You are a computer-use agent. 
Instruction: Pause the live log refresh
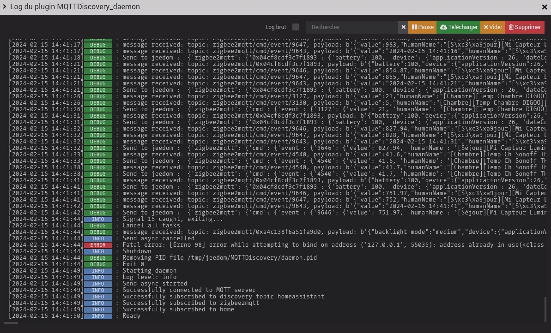click(x=423, y=27)
